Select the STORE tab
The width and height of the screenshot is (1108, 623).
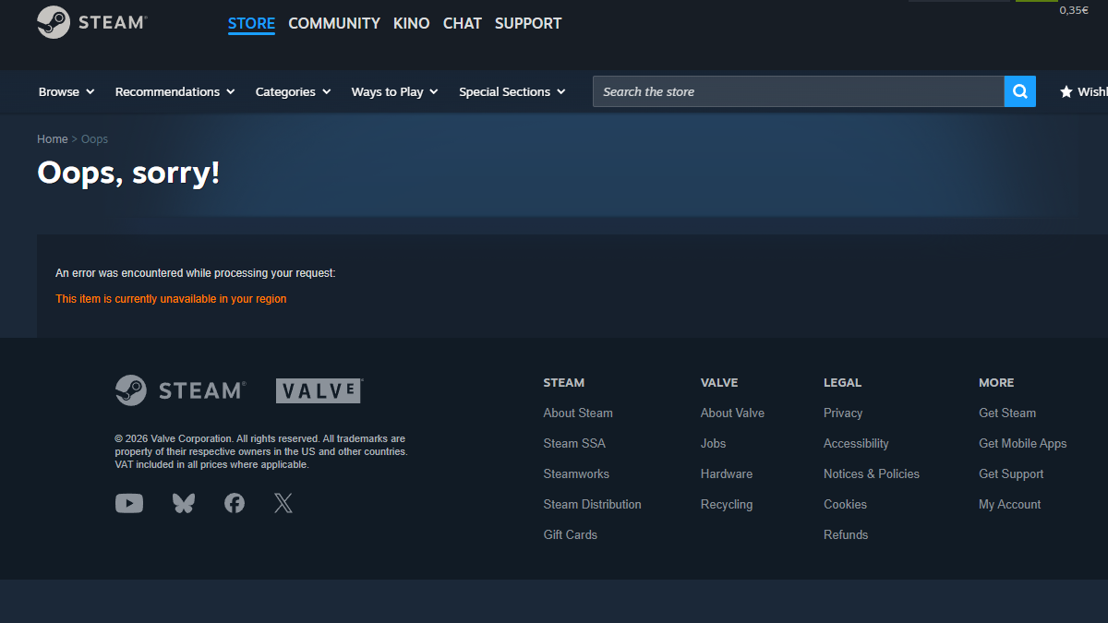pyautogui.click(x=251, y=23)
